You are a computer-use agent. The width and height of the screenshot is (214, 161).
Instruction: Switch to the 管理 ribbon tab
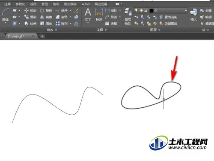tap(45, 4)
